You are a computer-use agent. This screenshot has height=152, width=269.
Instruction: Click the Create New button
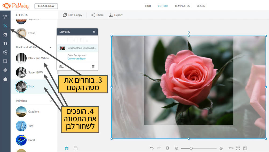pyautogui.click(x=46, y=6)
